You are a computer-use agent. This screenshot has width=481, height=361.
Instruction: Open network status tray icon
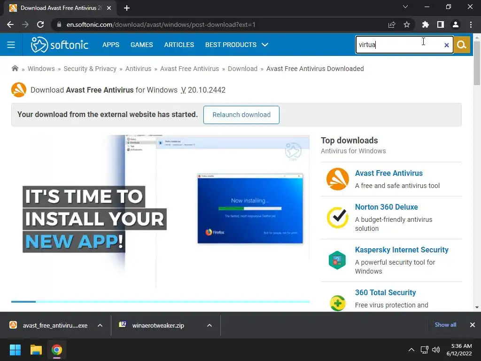pyautogui.click(x=425, y=350)
